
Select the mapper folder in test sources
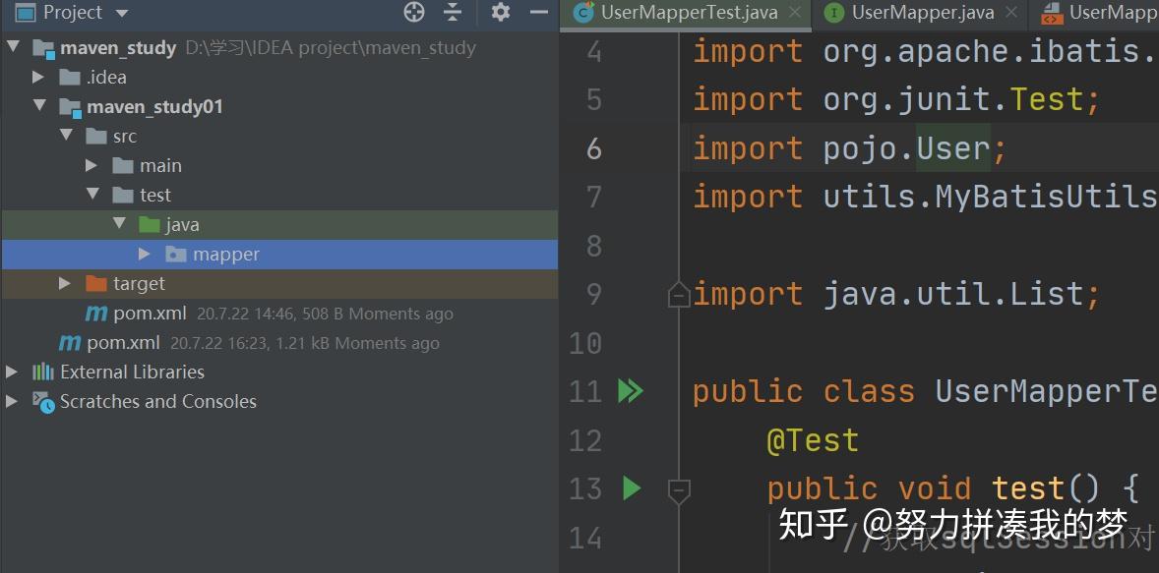click(226, 254)
